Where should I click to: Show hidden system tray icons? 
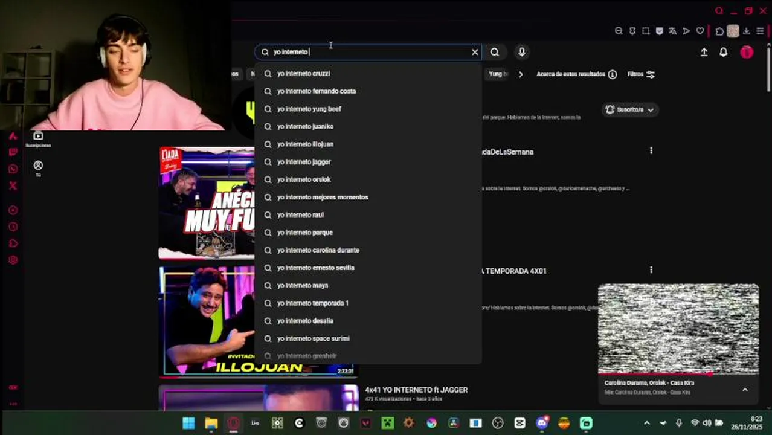coord(646,423)
